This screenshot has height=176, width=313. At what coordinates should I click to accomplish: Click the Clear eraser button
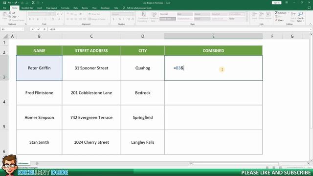279,21
